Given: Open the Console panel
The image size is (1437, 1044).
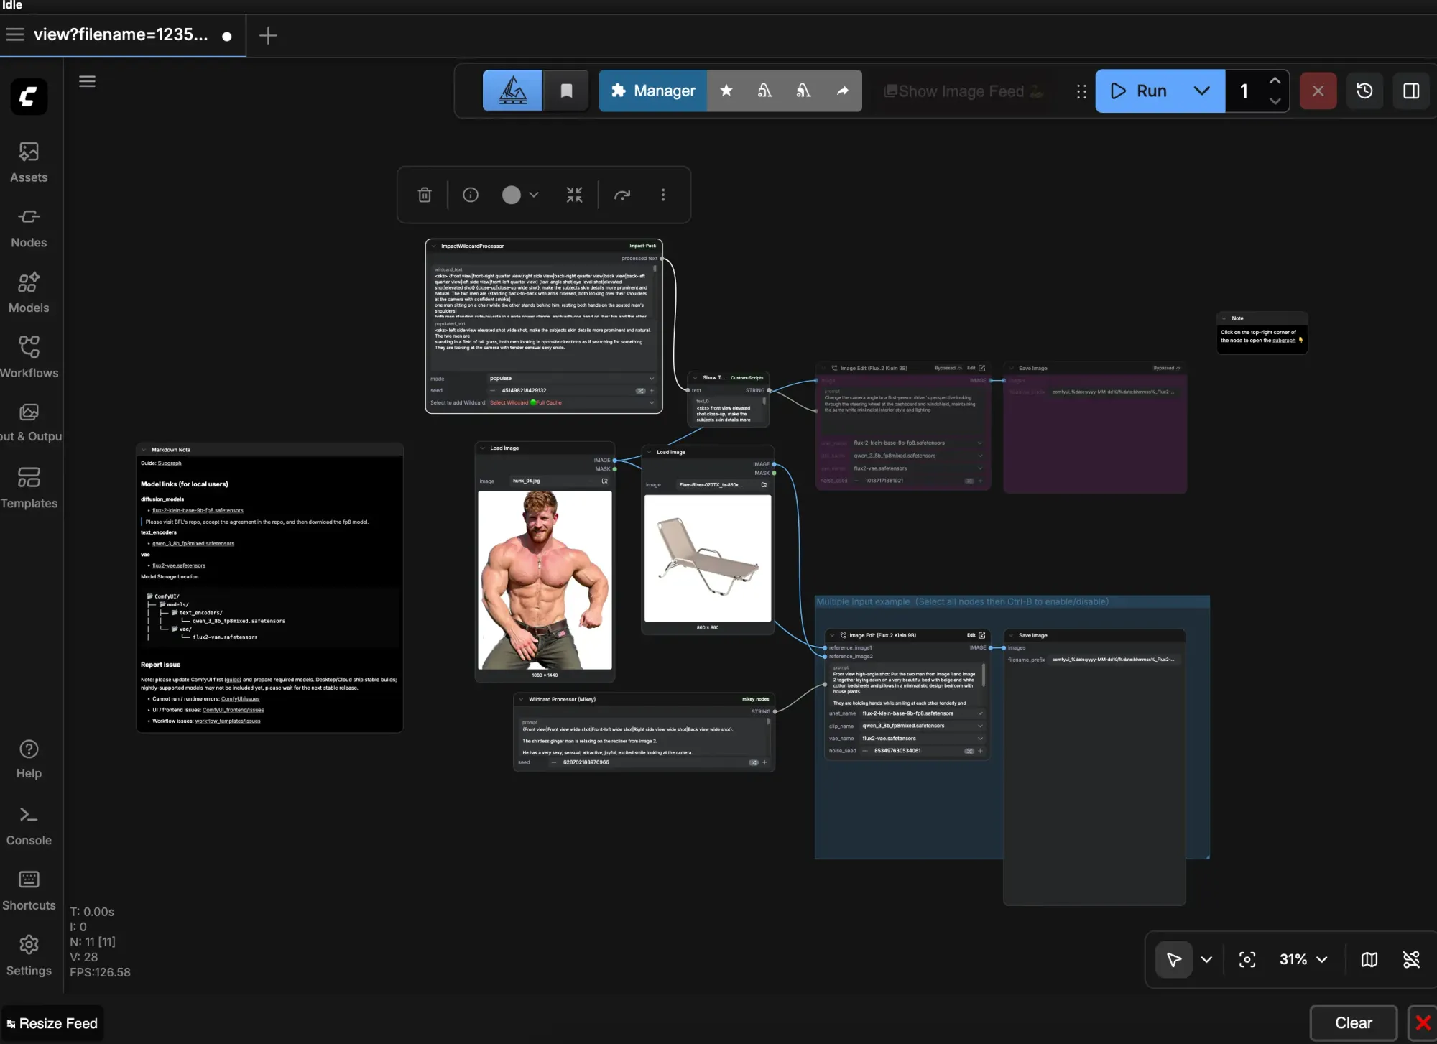Looking at the screenshot, I should 29,825.
